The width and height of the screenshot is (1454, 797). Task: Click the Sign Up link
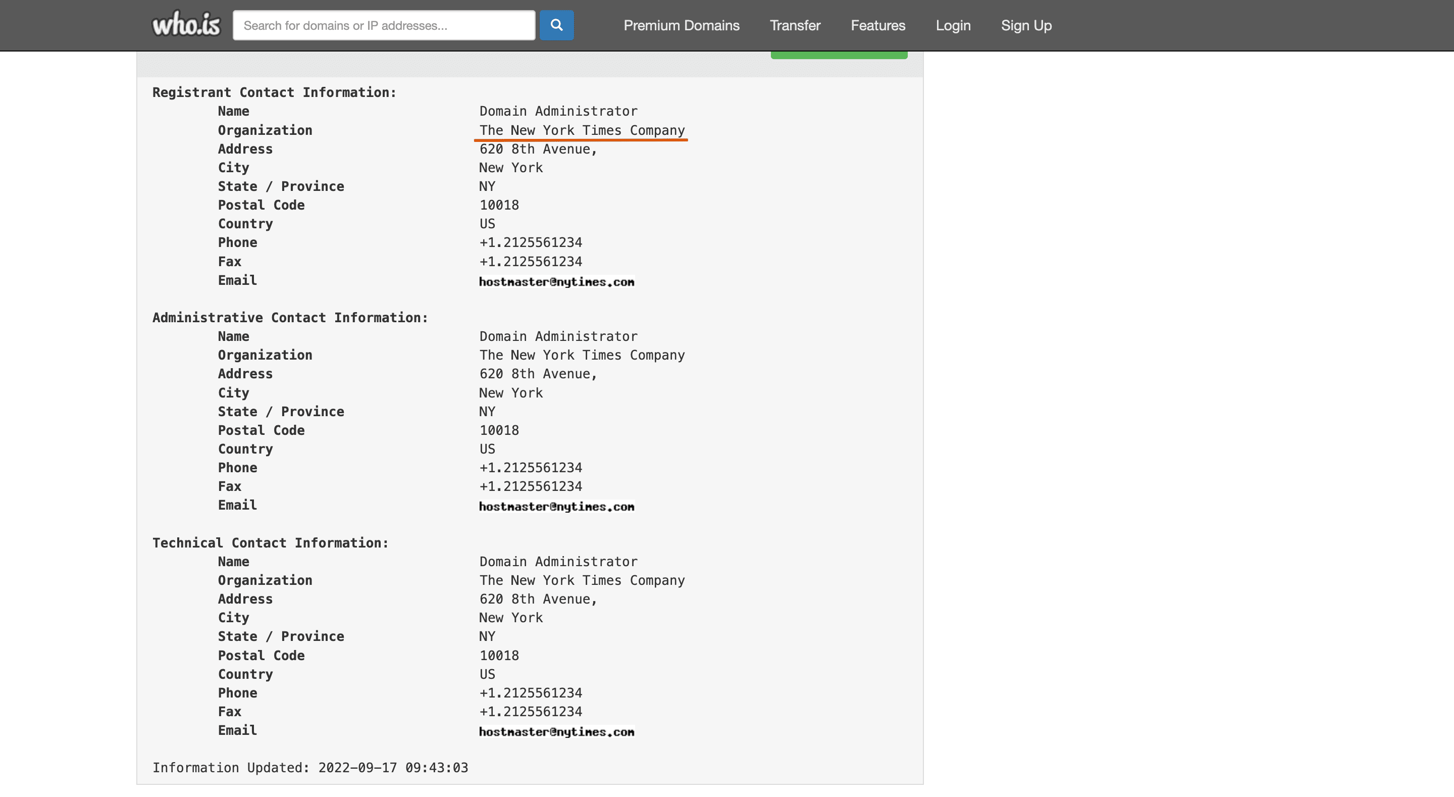(1026, 25)
